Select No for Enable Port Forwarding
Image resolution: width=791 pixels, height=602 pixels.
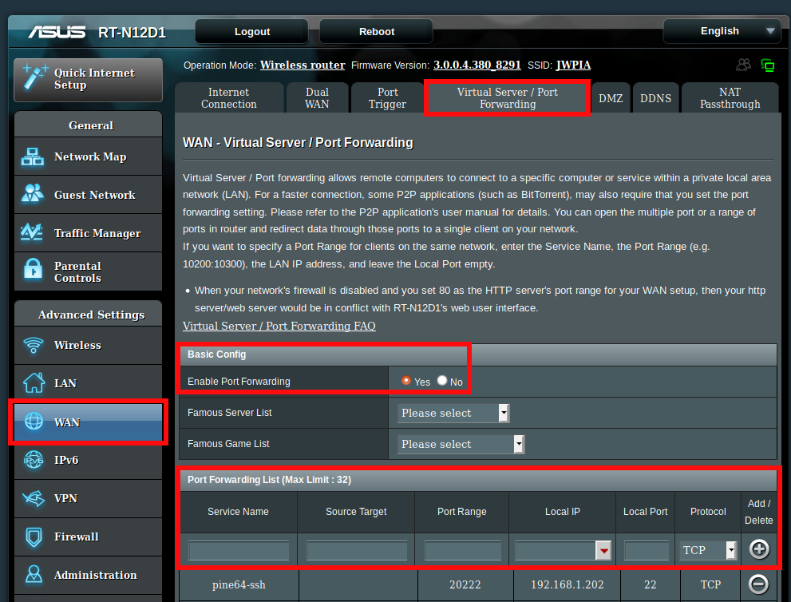[x=442, y=381]
